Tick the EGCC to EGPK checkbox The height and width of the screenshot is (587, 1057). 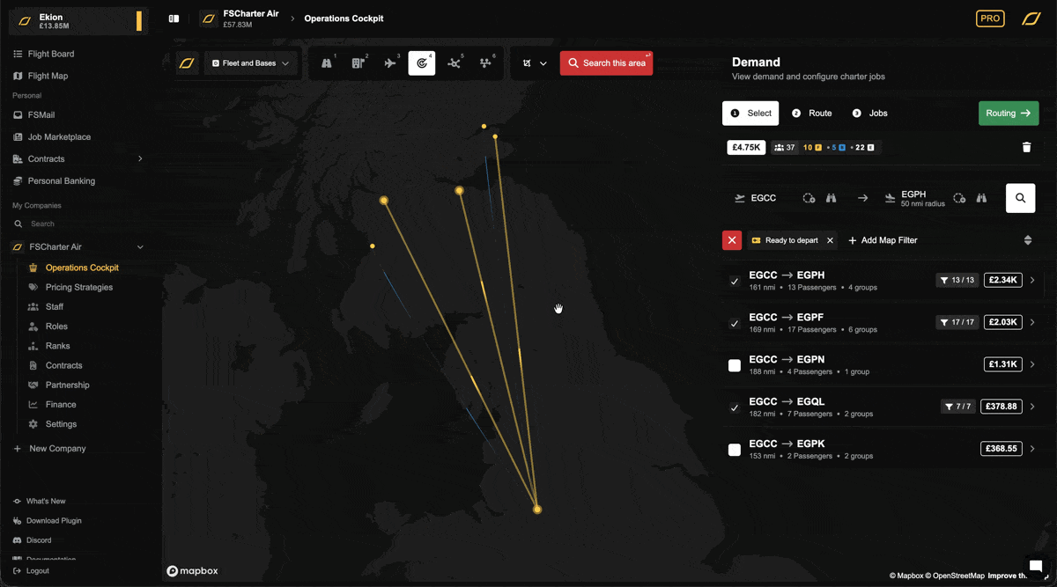click(x=735, y=450)
